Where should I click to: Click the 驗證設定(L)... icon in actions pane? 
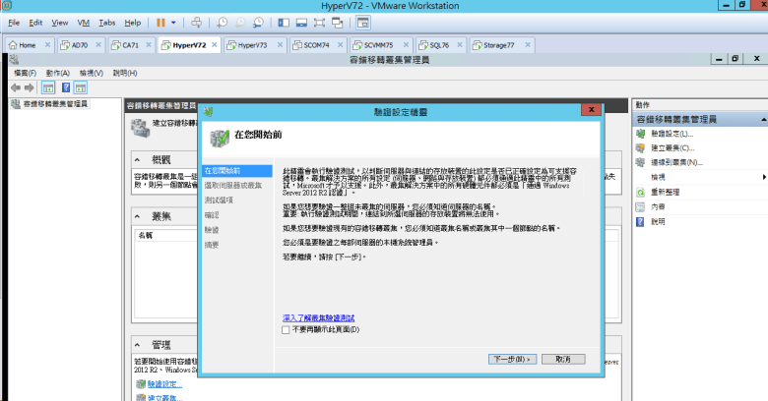tap(641, 133)
